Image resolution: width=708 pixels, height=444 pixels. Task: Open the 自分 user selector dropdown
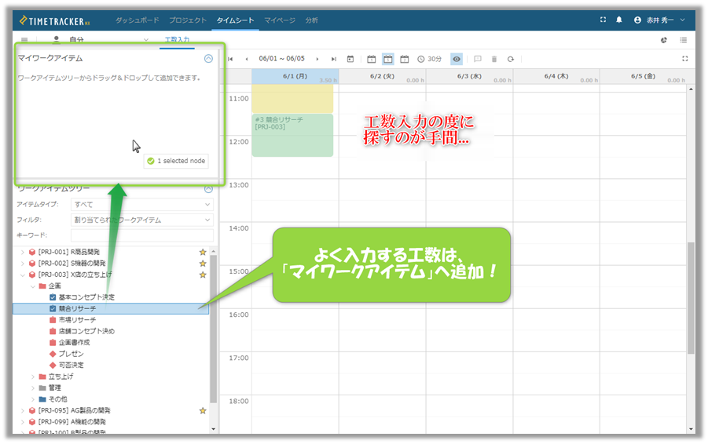pyautogui.click(x=101, y=40)
